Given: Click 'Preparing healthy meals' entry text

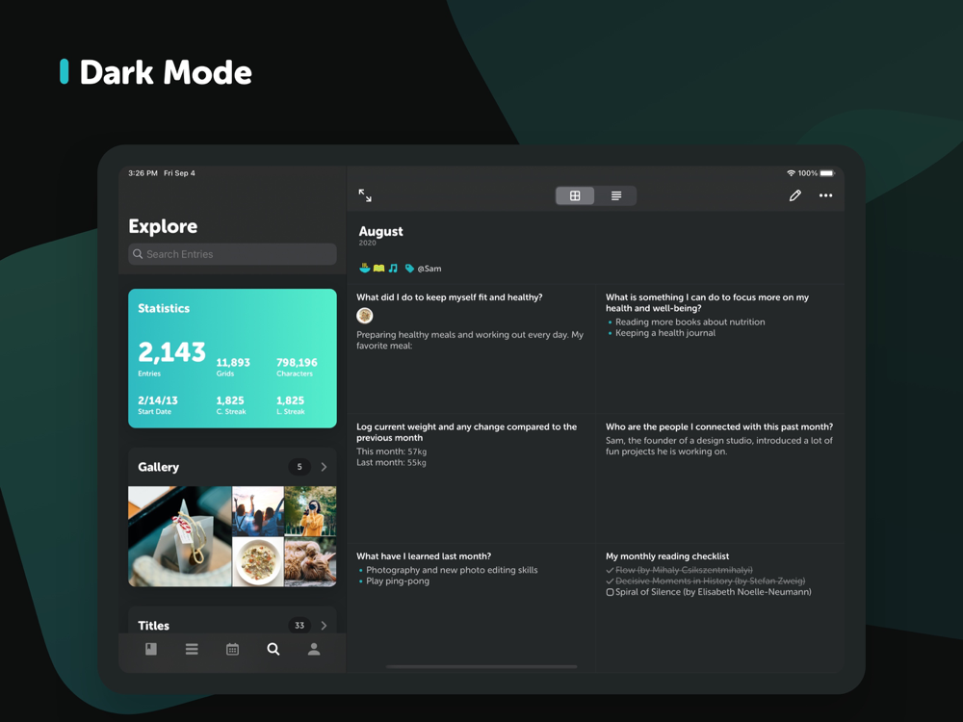Looking at the screenshot, I should (x=470, y=340).
